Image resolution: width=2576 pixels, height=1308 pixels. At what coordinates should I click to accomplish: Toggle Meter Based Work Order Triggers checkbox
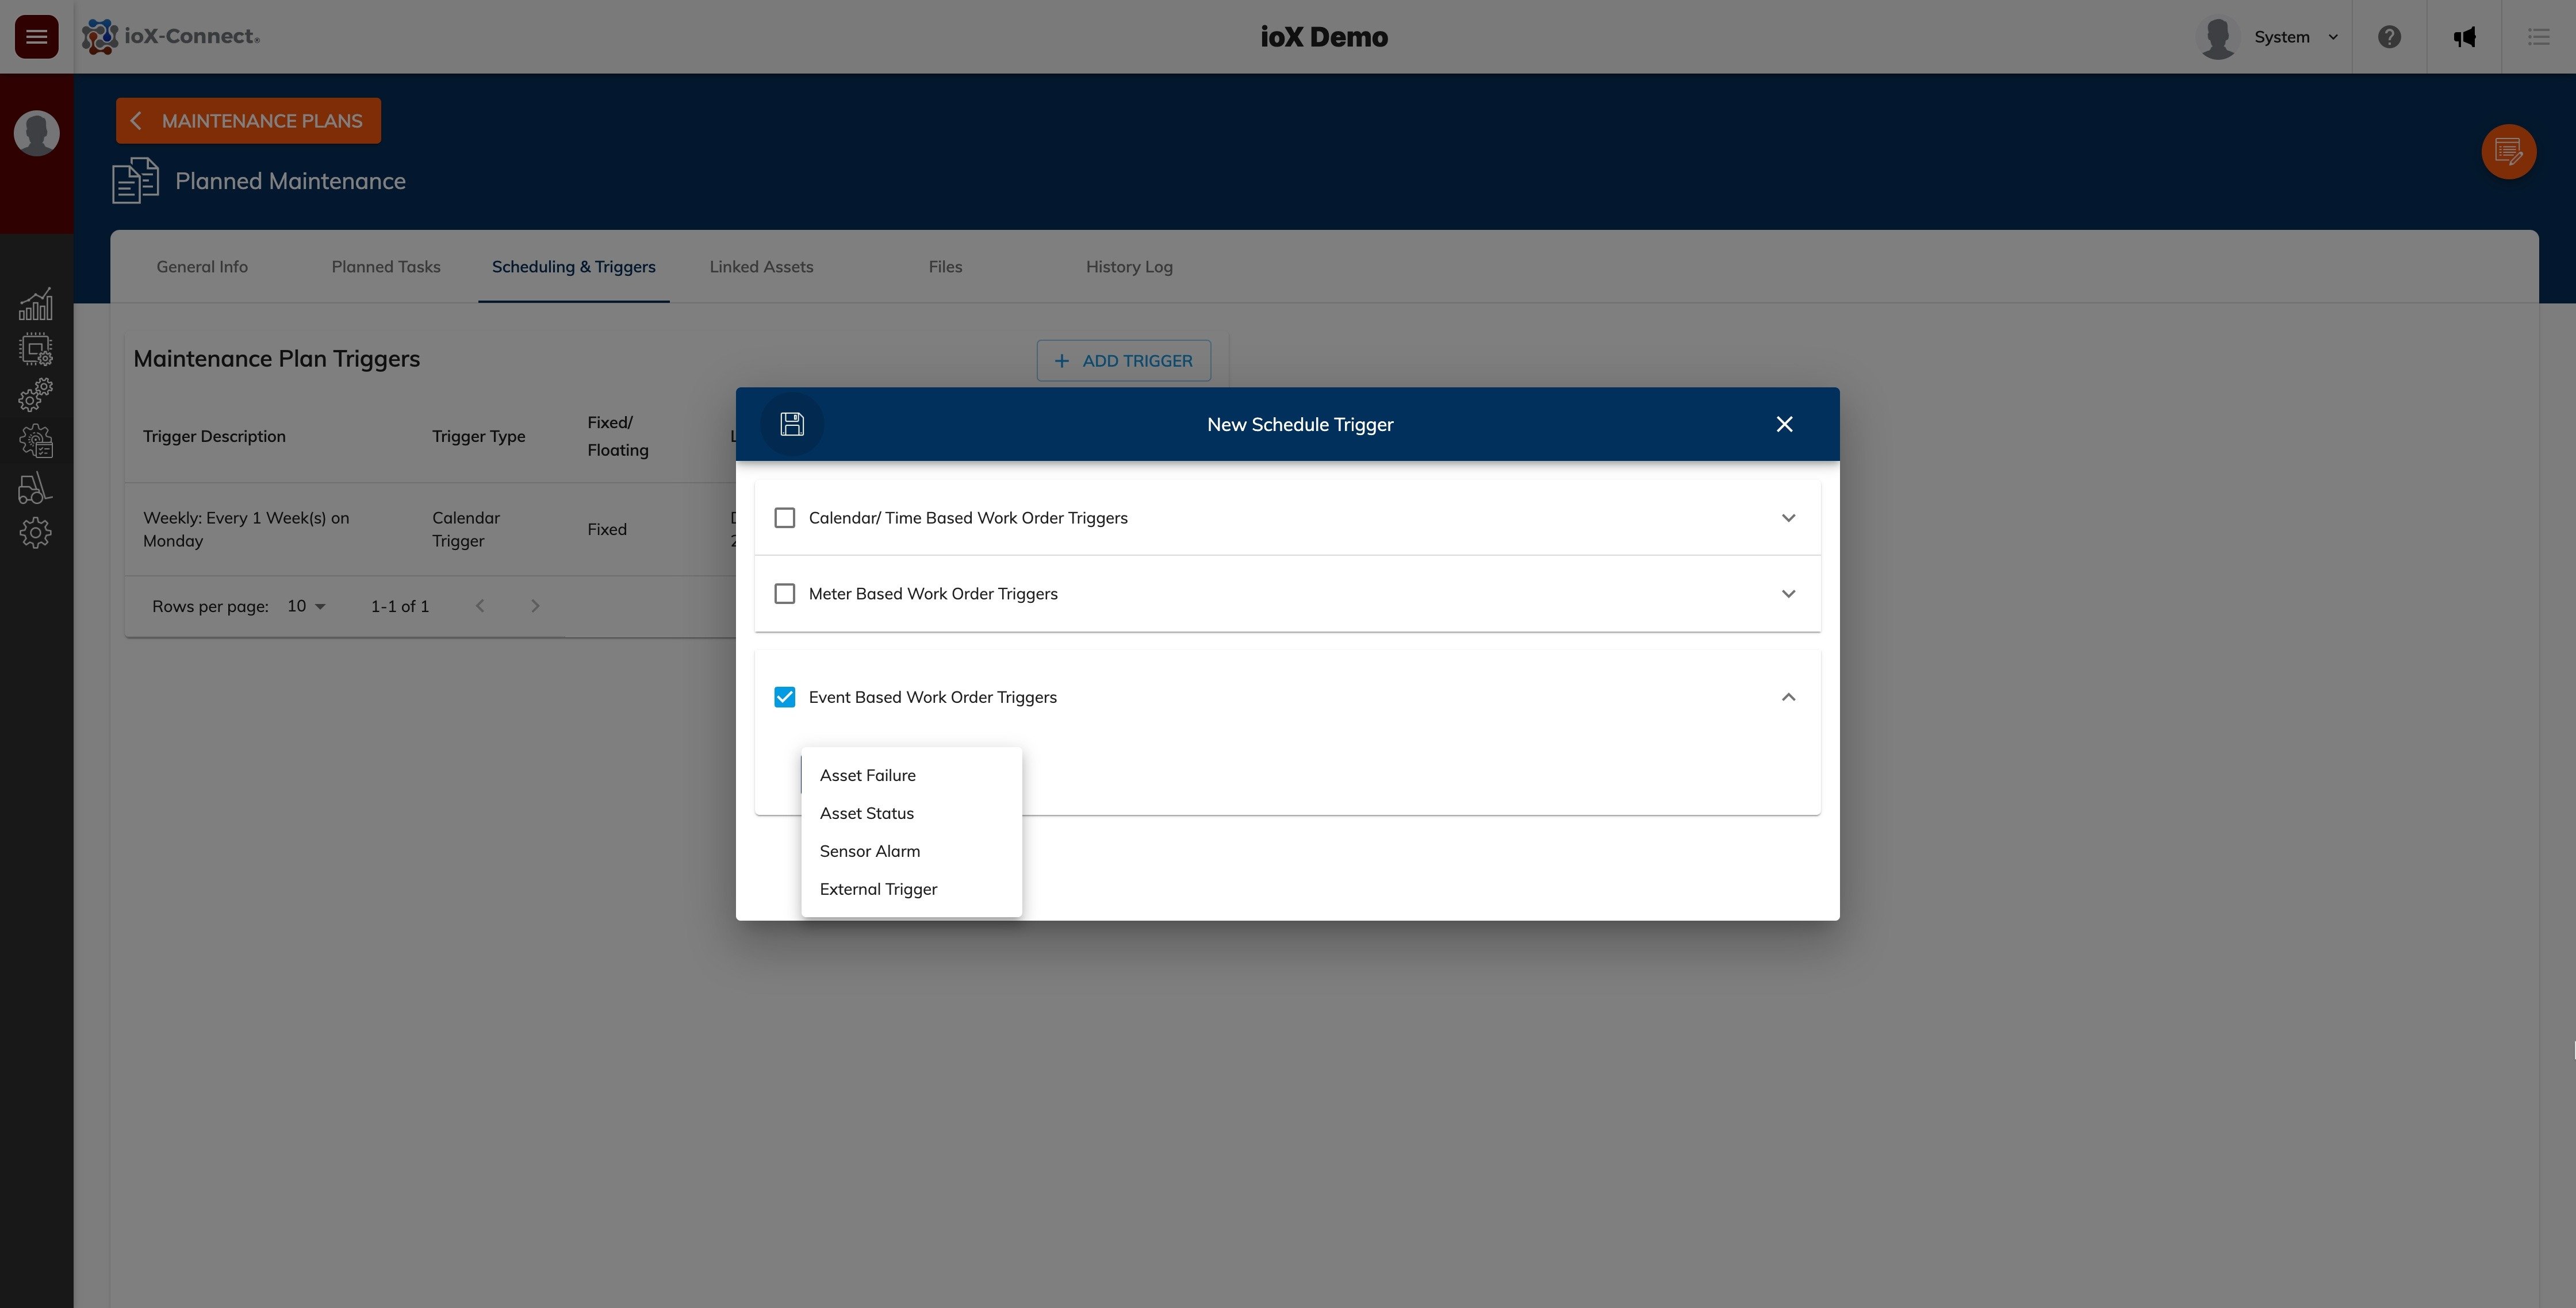tap(783, 593)
